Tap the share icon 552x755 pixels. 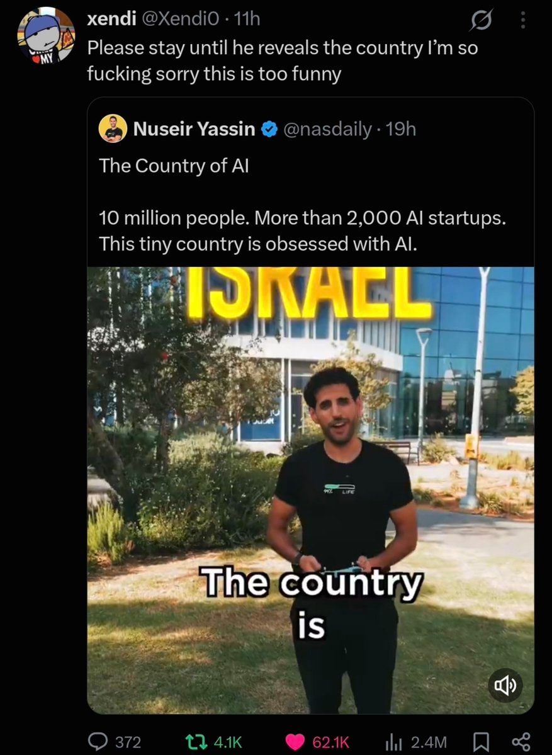[x=521, y=742]
